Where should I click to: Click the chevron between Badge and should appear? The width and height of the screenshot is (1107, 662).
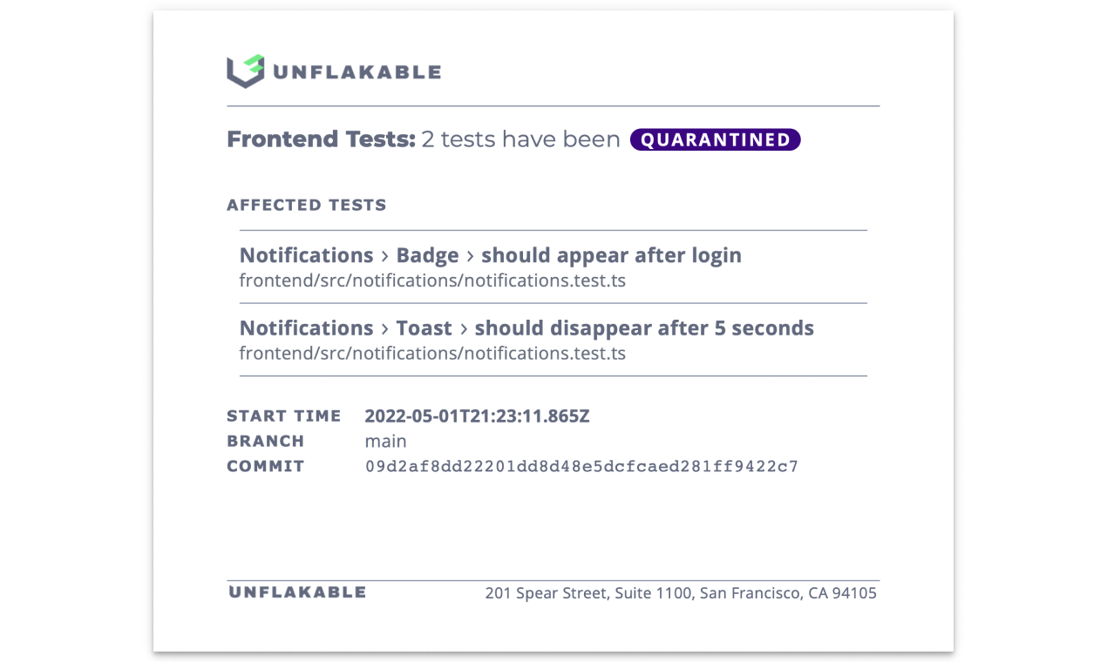click(x=470, y=256)
